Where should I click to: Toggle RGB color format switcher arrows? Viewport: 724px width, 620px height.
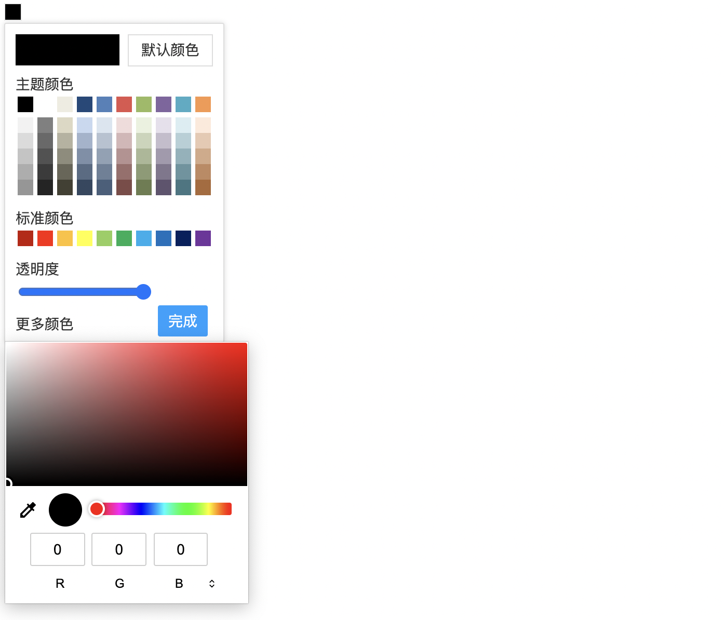coord(212,584)
